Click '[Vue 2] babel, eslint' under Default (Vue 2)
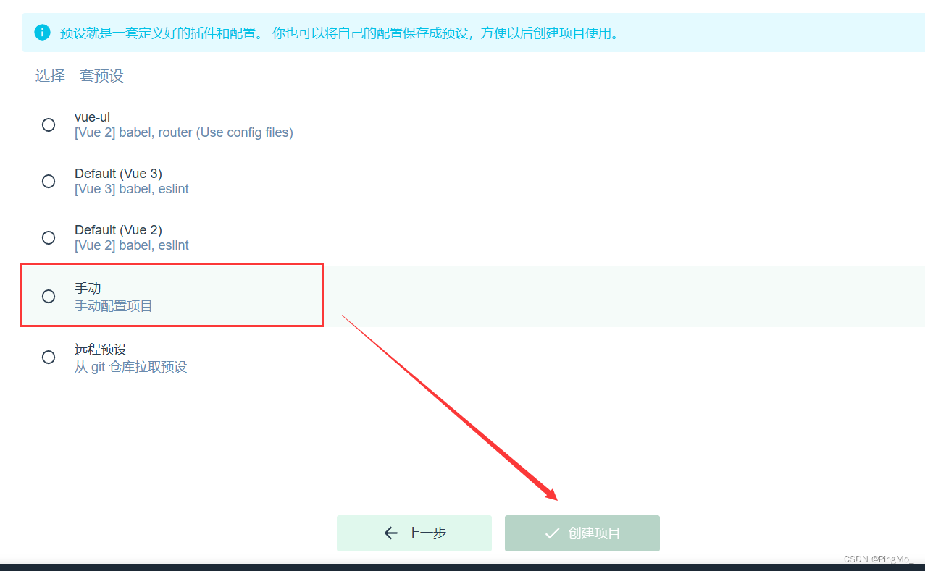Image resolution: width=925 pixels, height=571 pixels. 132,245
